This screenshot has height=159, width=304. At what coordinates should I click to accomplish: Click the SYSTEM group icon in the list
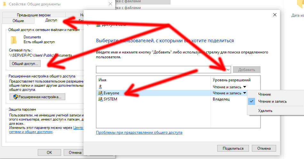pyautogui.click(x=100, y=99)
